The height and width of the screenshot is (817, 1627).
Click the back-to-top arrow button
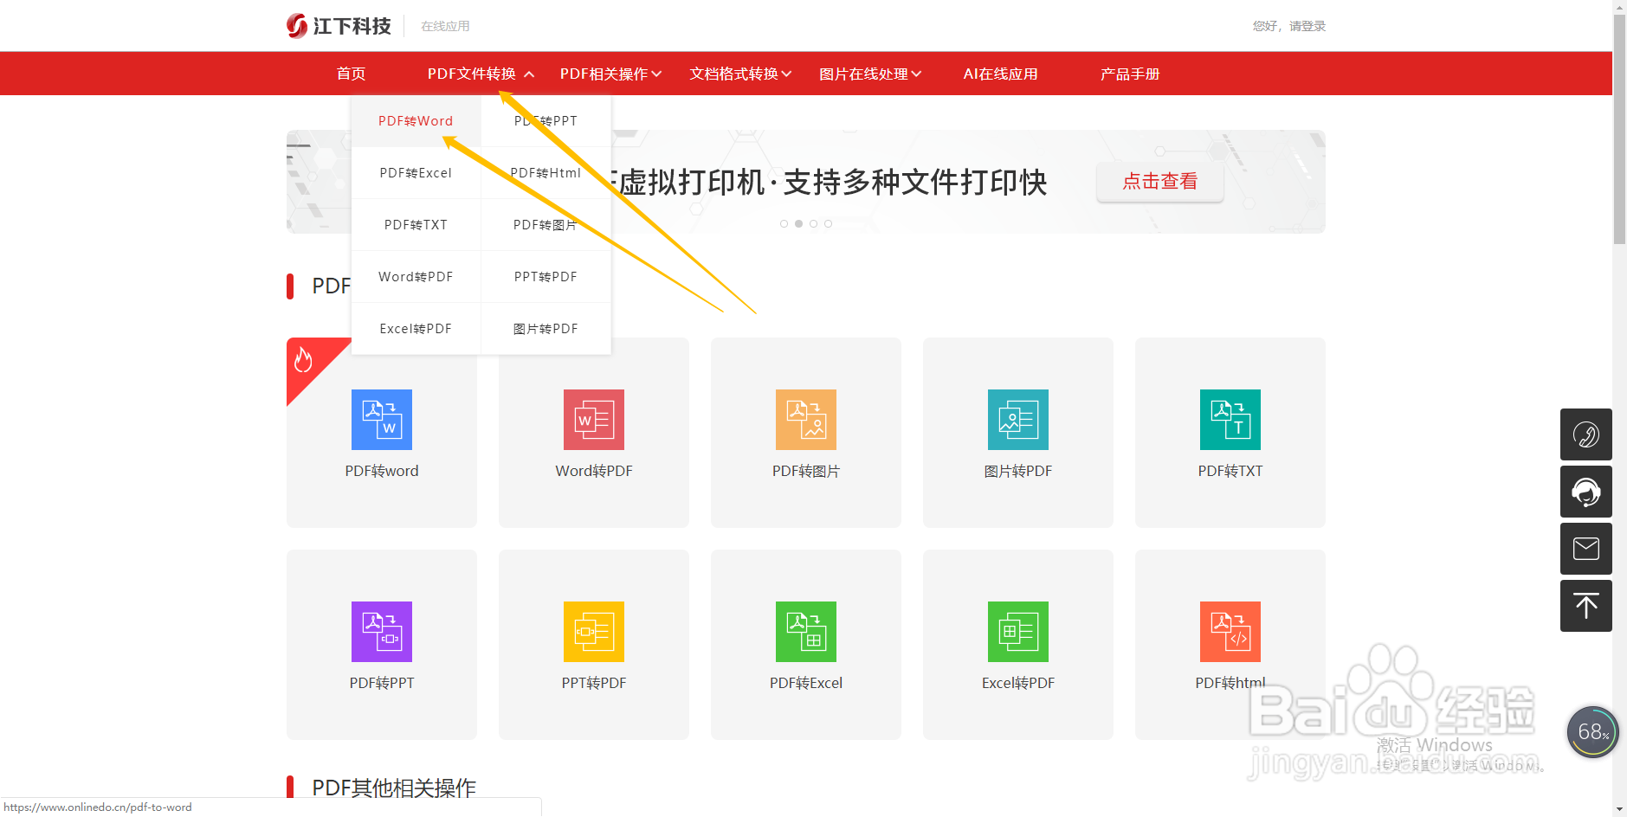tap(1585, 606)
